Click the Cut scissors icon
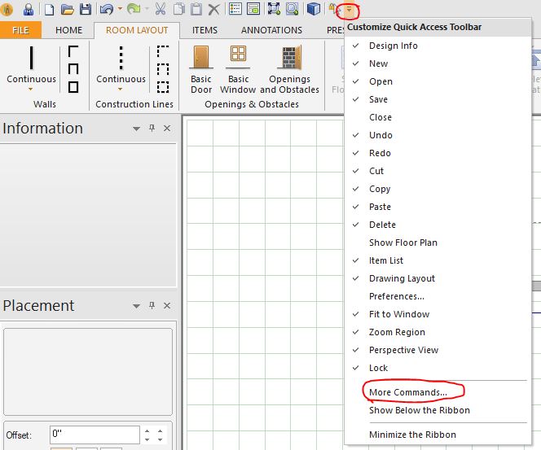Screen dimensions: 541x450 pos(160,9)
